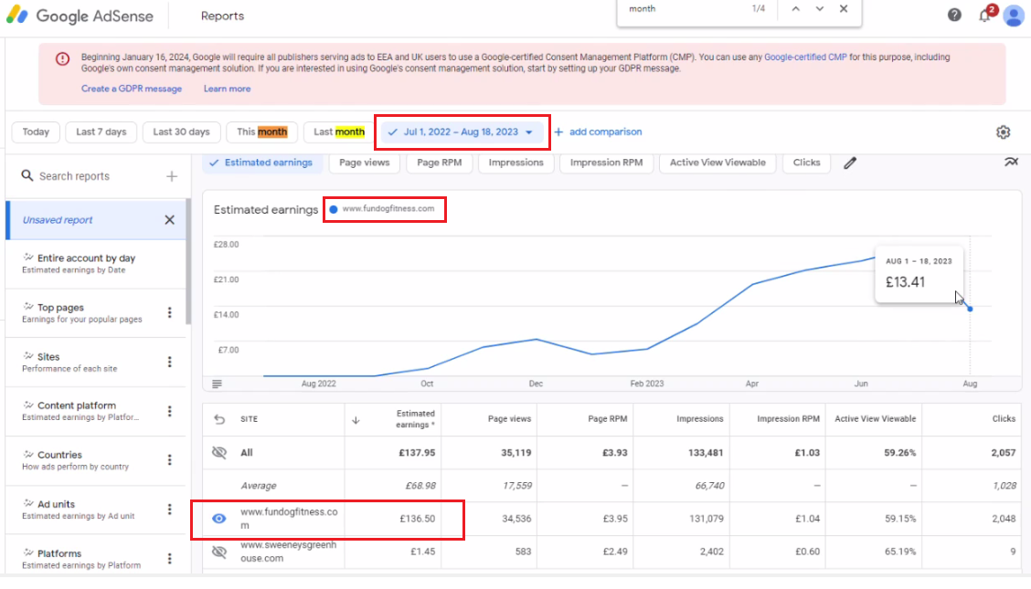Select Last month date filter
This screenshot has height=589, width=1031.
(338, 132)
